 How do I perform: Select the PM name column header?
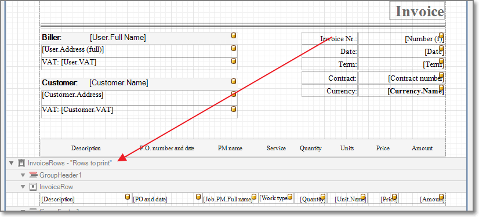point(230,148)
